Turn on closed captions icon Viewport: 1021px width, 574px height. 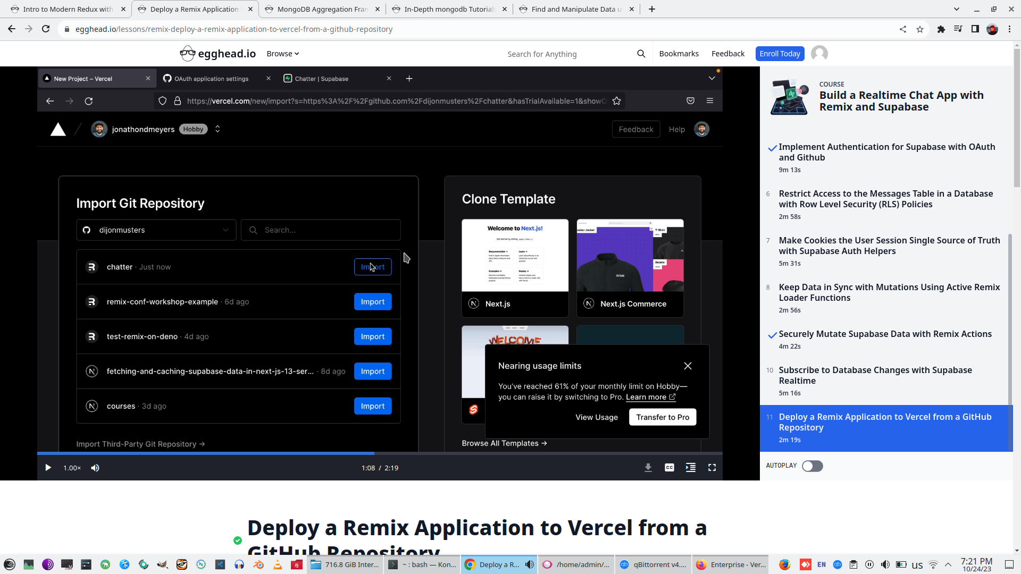[x=669, y=468]
